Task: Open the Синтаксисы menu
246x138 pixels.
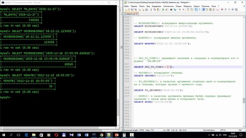Action: [x=168, y=6]
